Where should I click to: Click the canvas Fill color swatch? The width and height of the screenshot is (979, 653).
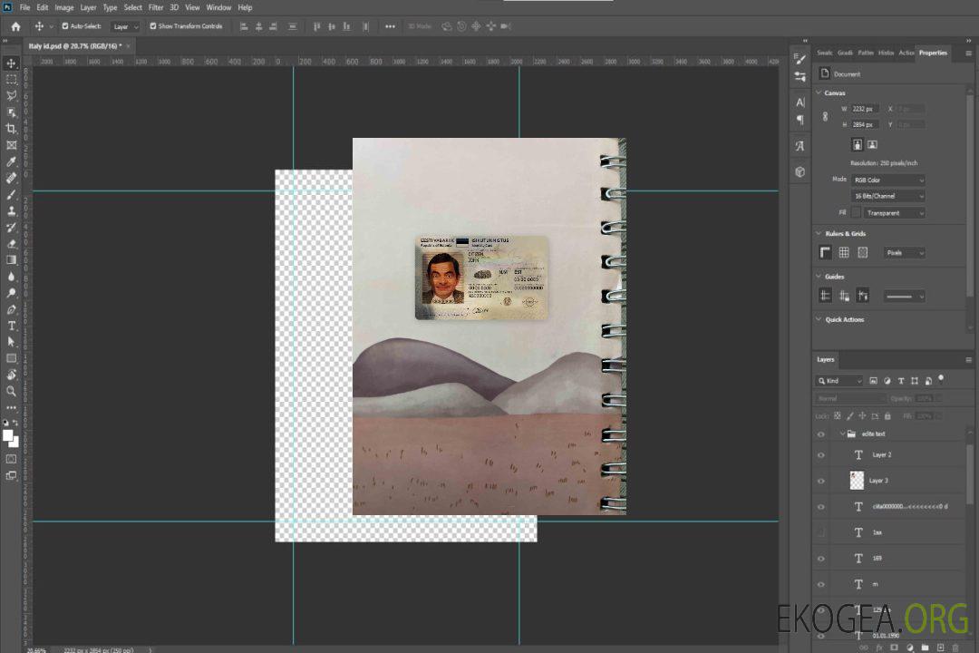[x=856, y=212]
